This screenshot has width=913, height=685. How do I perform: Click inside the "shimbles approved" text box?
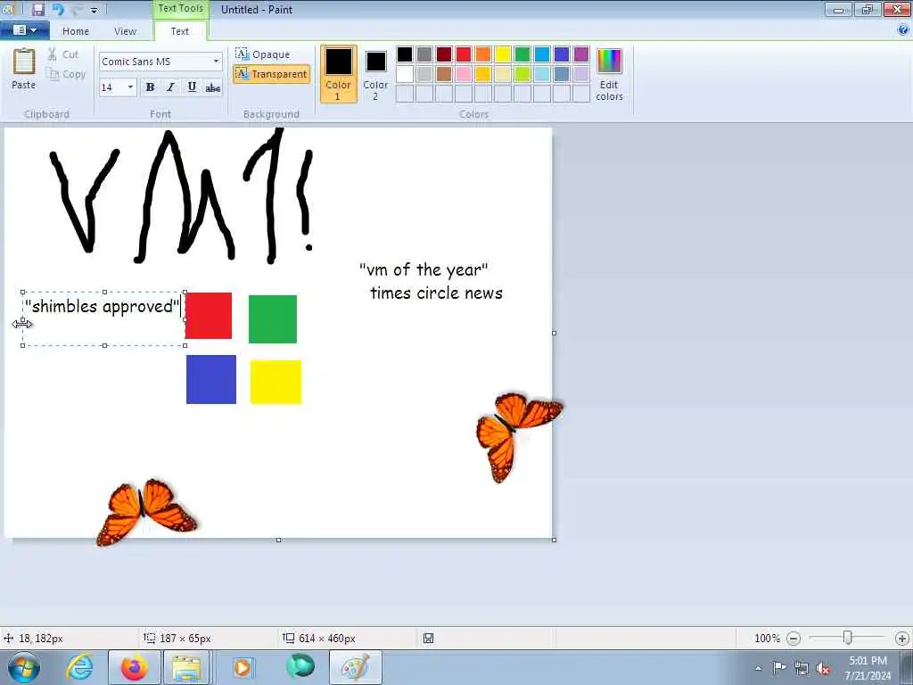click(x=103, y=318)
